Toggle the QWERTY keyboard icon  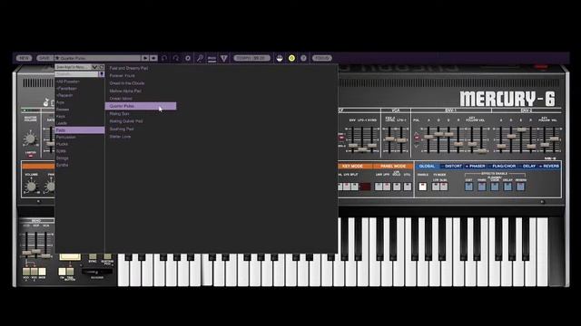280,58
